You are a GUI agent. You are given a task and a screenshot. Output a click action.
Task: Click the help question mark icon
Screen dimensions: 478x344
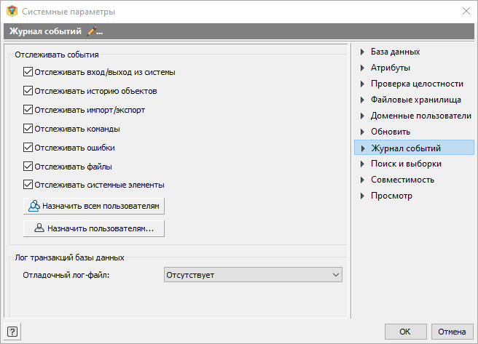(12, 331)
